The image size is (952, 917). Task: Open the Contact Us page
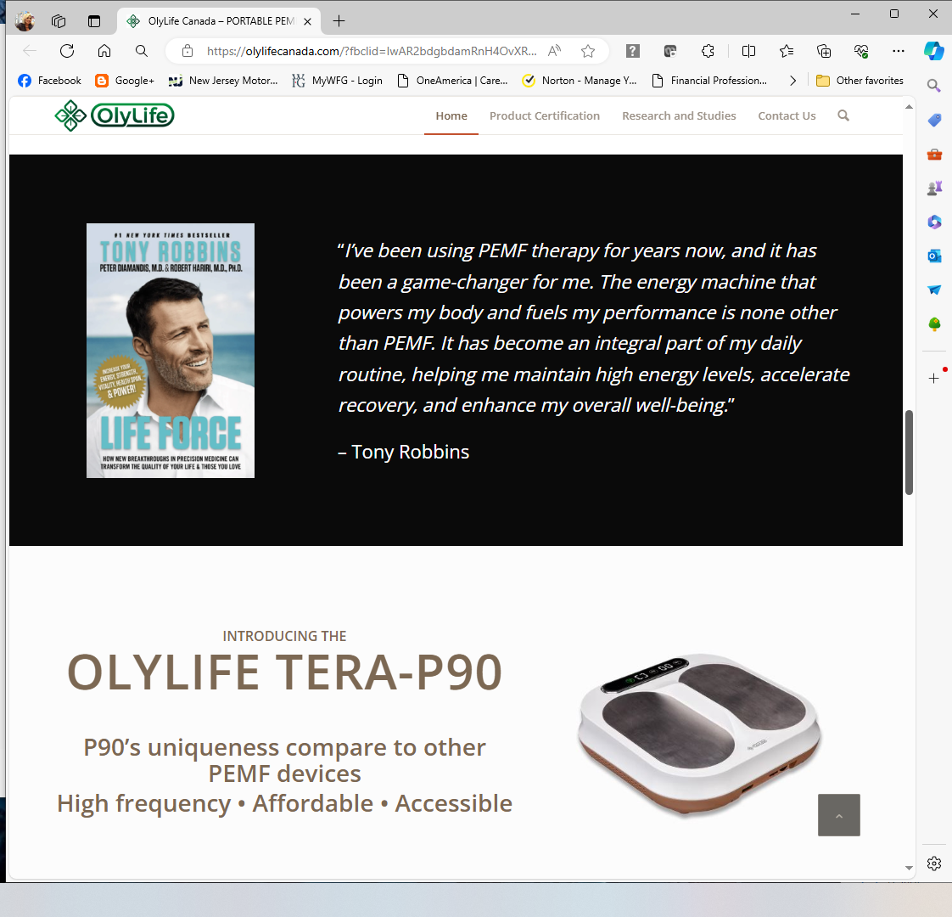pos(787,115)
